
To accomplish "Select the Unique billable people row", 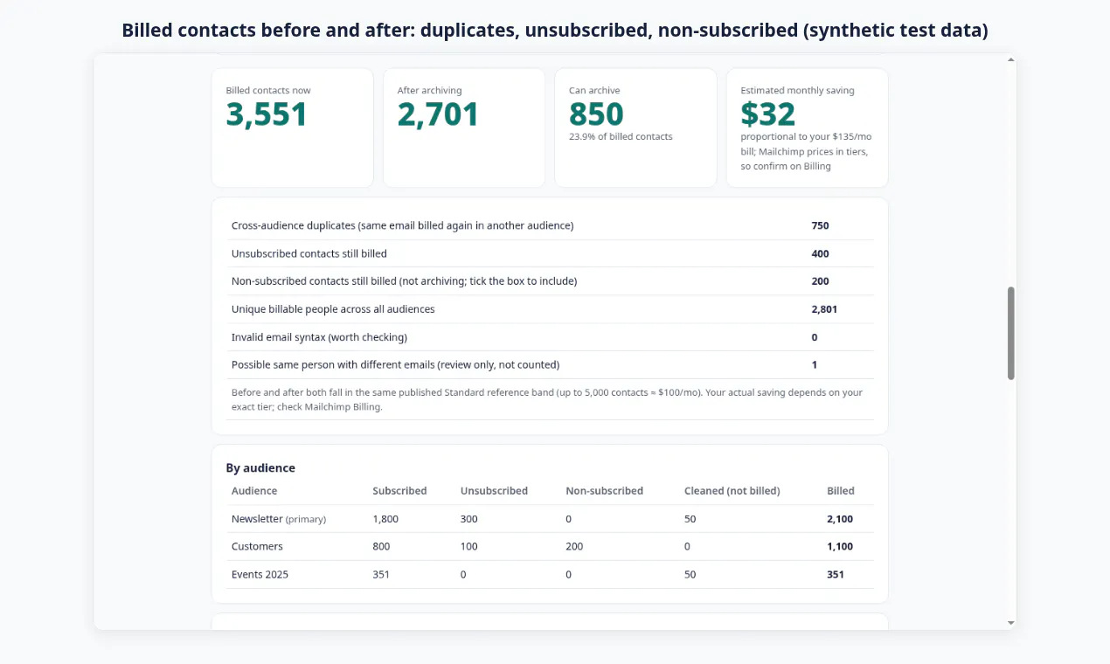I will coord(550,309).
